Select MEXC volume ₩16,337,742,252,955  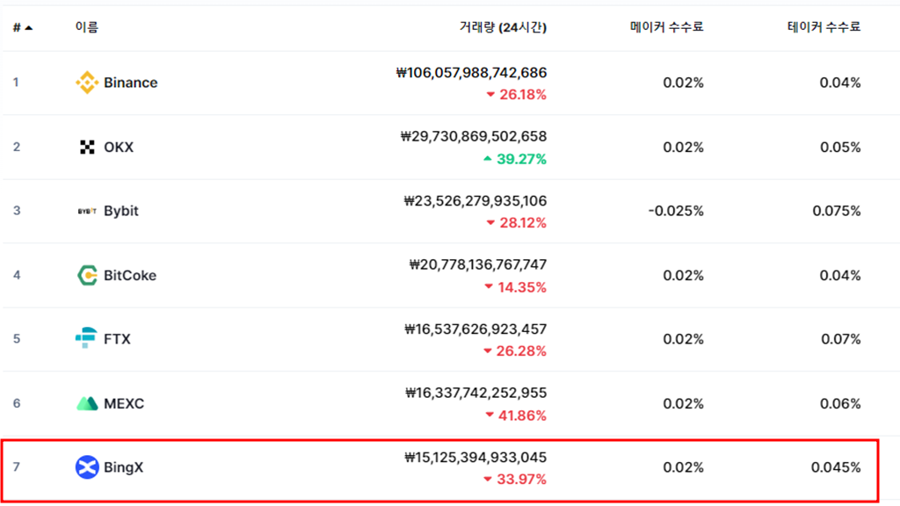(475, 393)
